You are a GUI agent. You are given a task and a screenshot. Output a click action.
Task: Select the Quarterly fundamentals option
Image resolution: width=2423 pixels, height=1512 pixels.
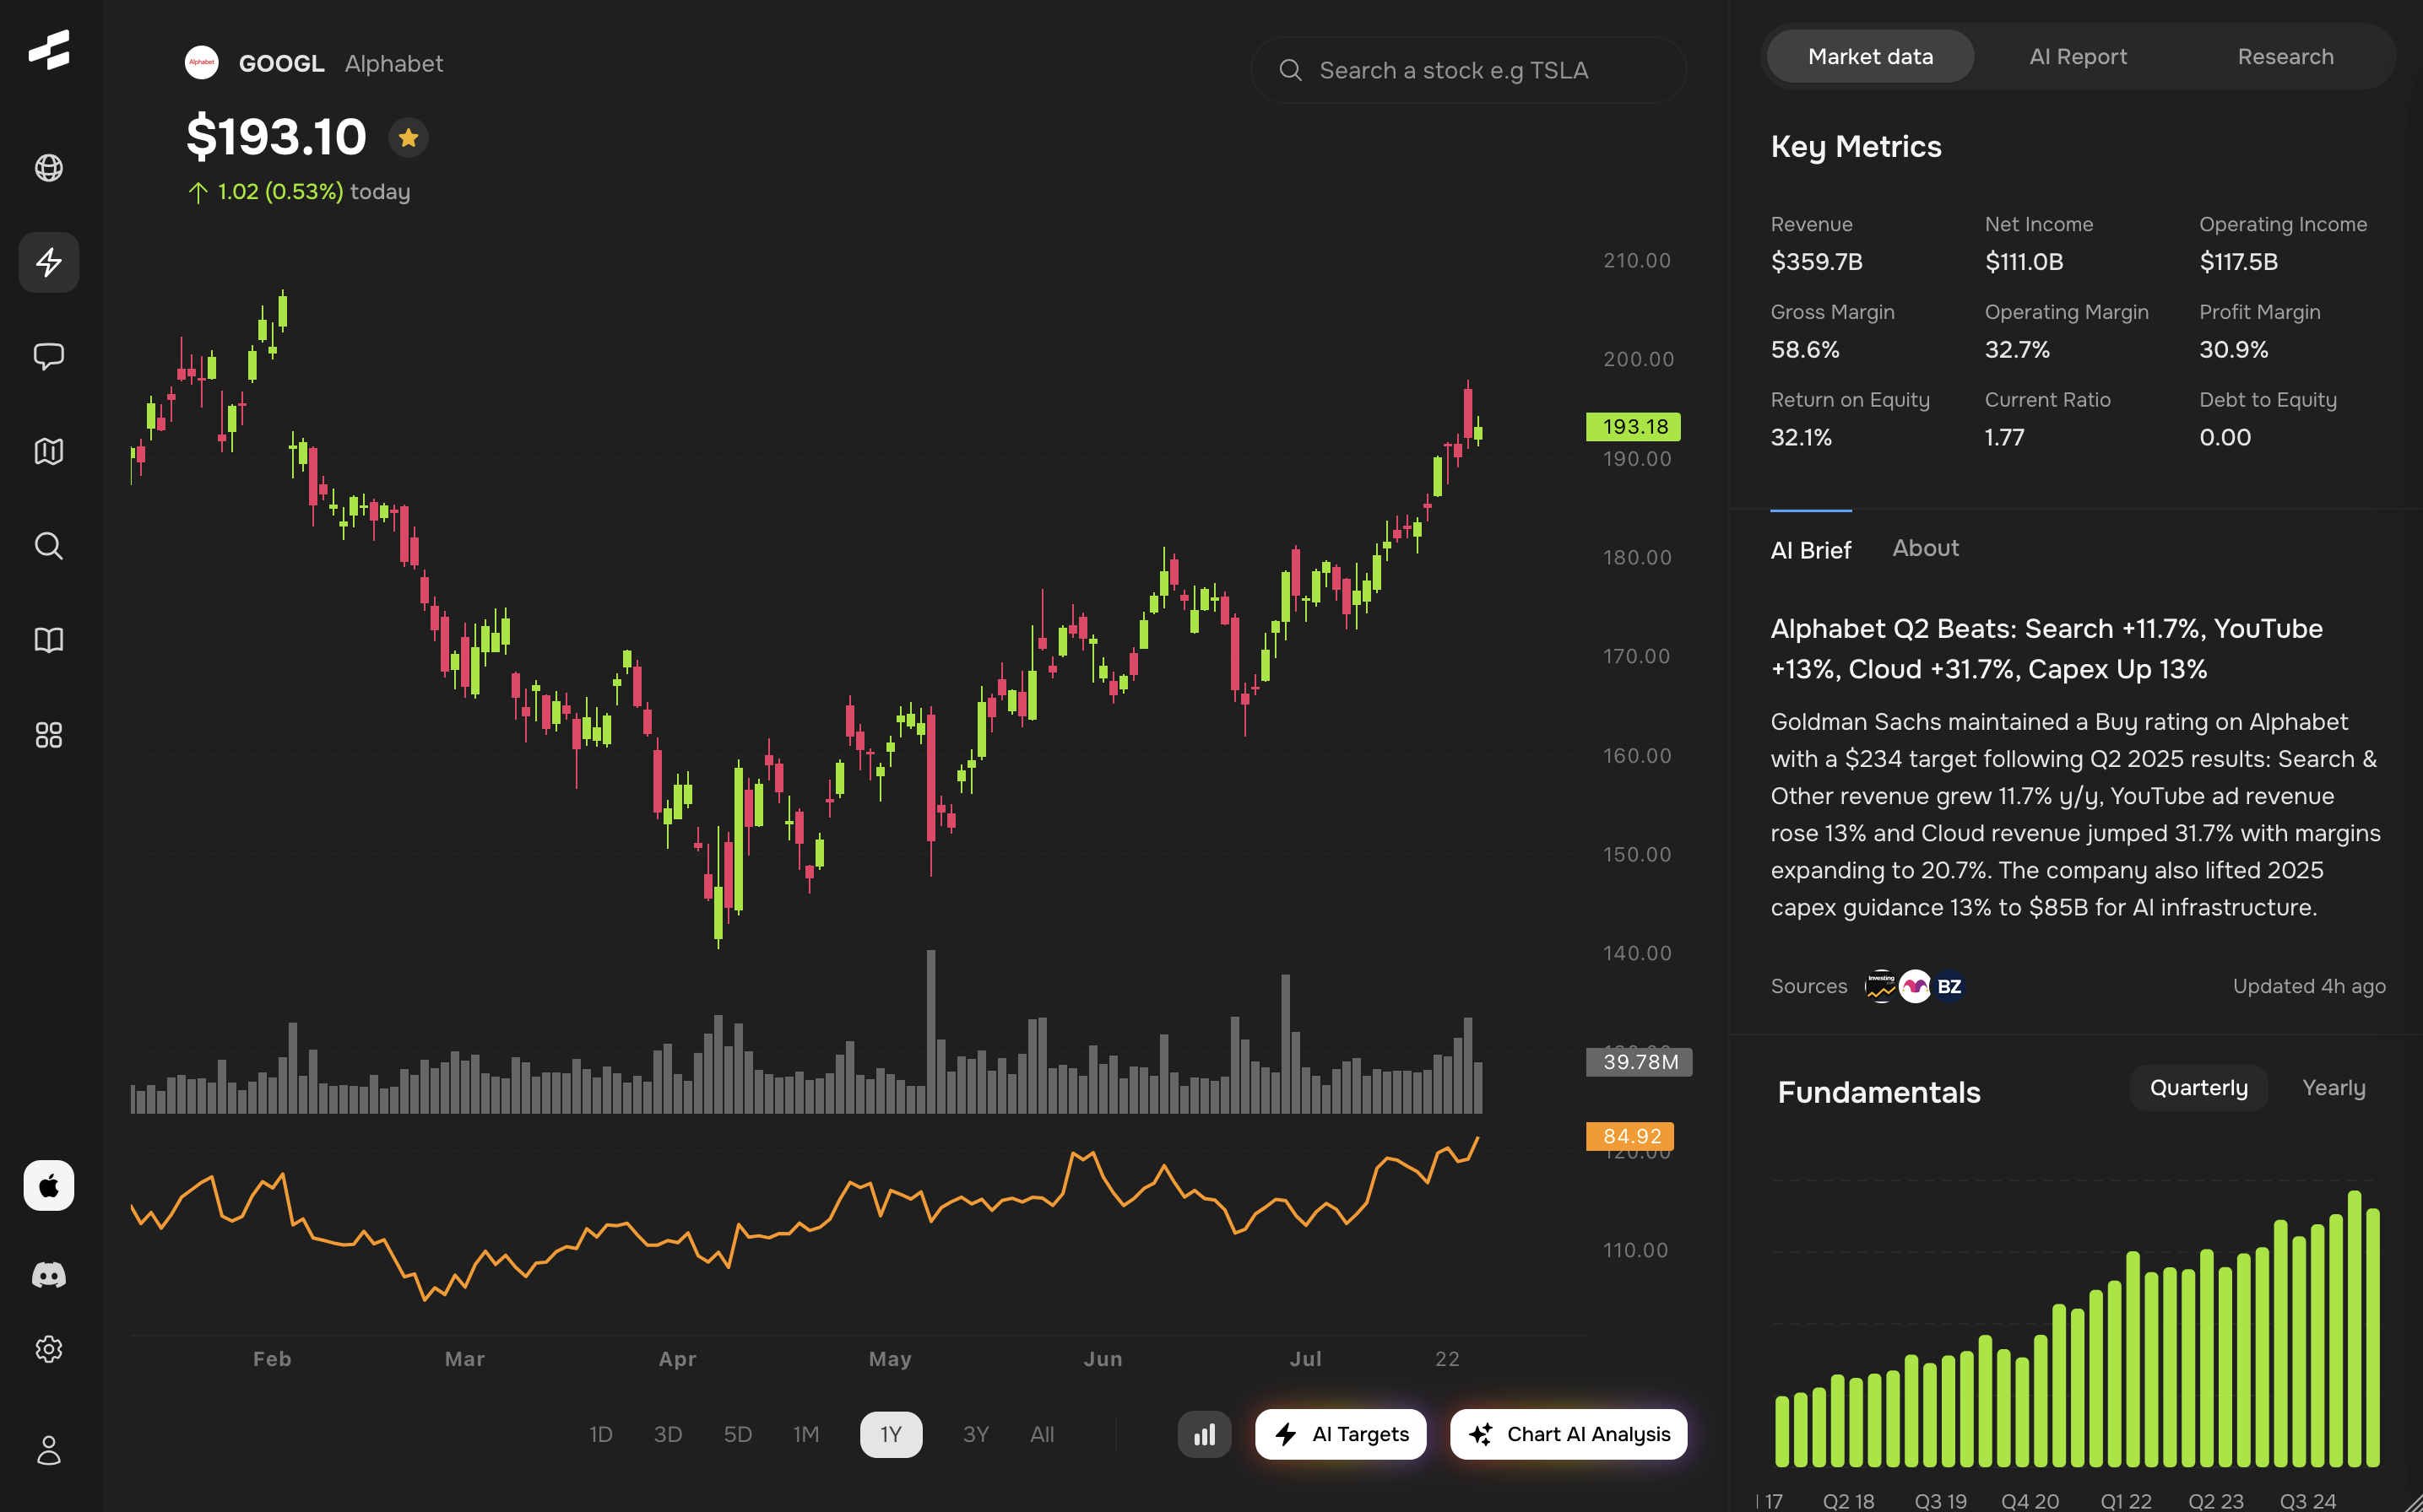(2198, 1088)
